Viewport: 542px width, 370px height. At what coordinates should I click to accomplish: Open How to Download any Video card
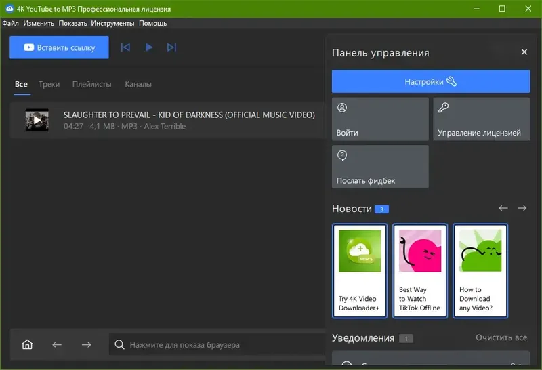tap(480, 271)
